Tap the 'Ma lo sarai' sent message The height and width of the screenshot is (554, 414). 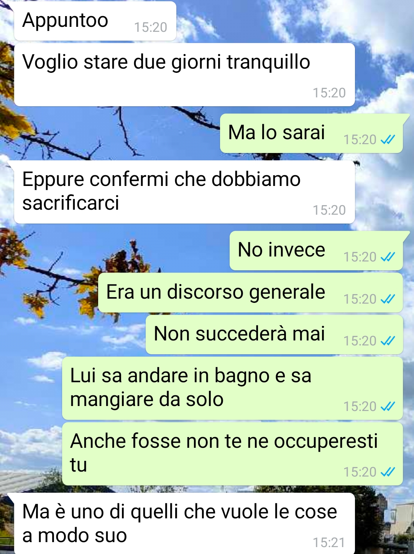click(x=311, y=133)
